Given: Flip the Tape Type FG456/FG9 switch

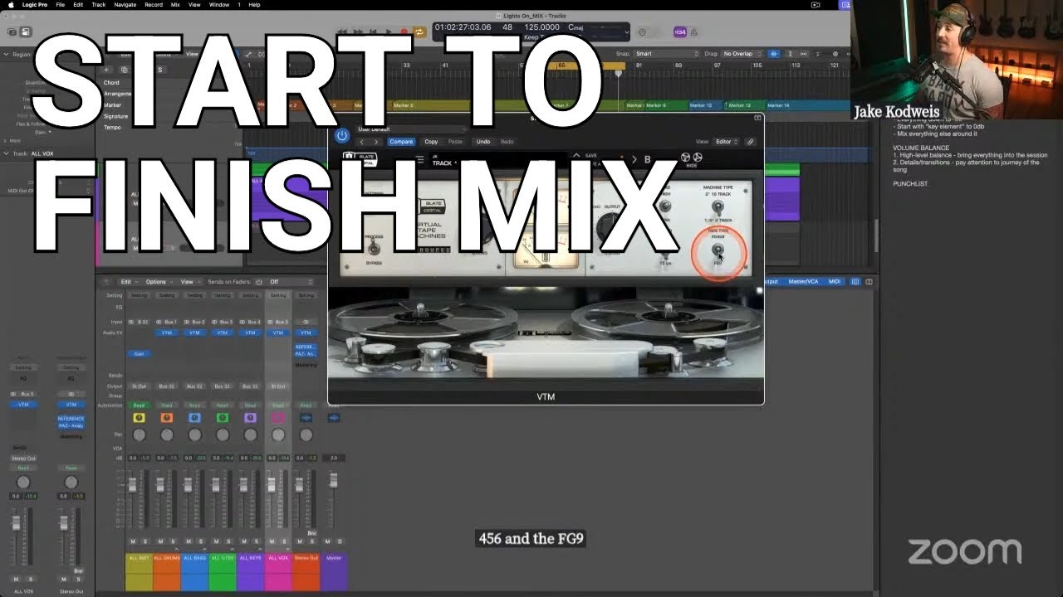Looking at the screenshot, I should [x=718, y=251].
